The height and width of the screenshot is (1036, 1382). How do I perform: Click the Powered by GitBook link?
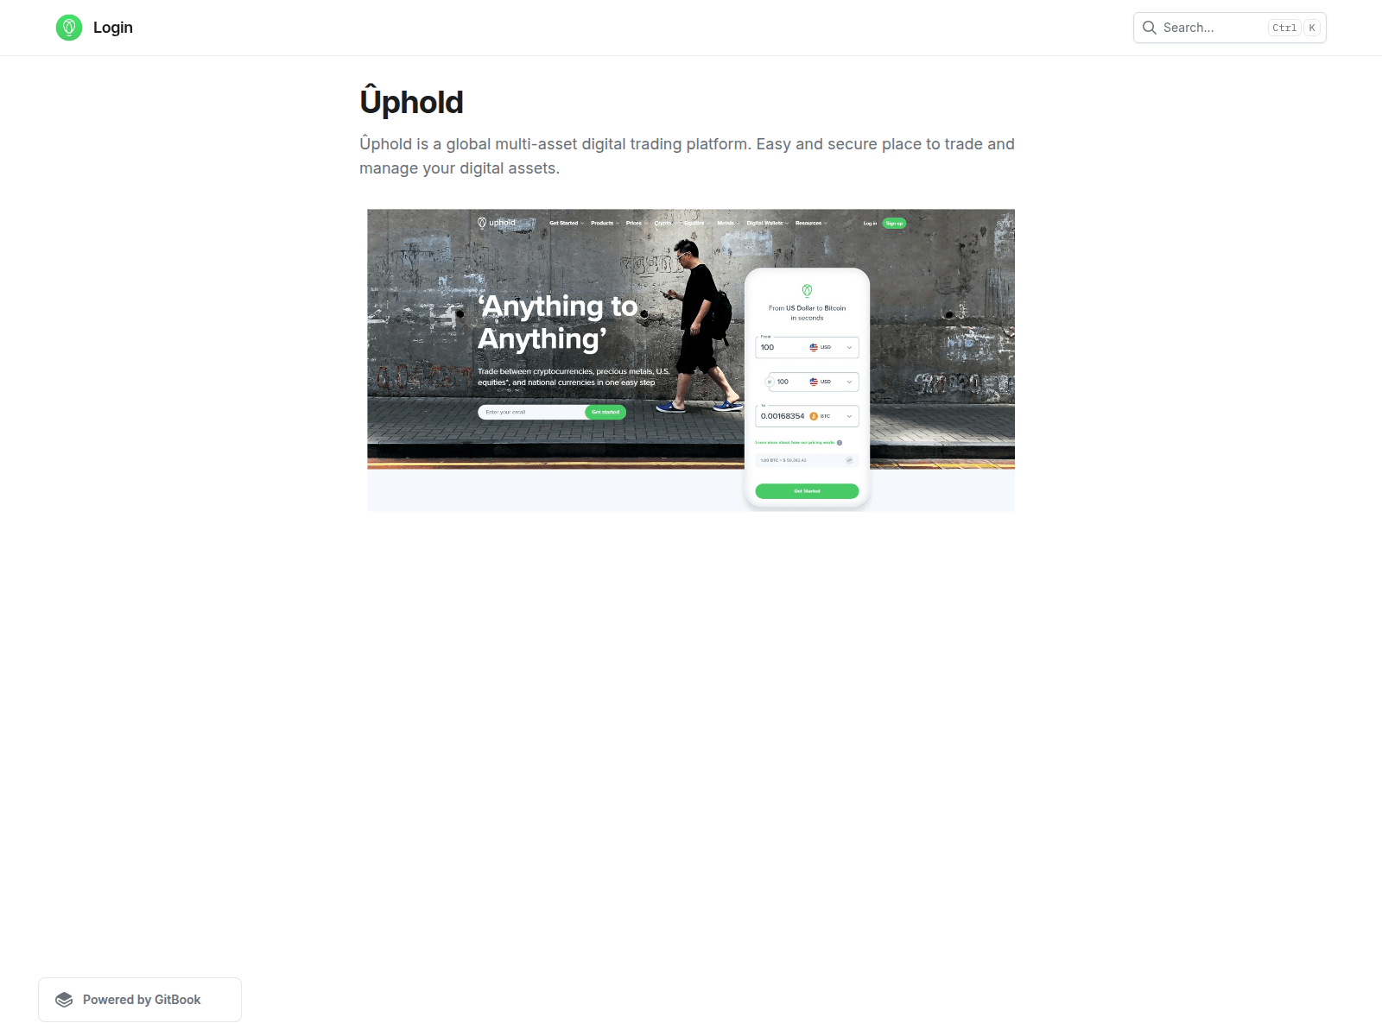click(x=140, y=1000)
